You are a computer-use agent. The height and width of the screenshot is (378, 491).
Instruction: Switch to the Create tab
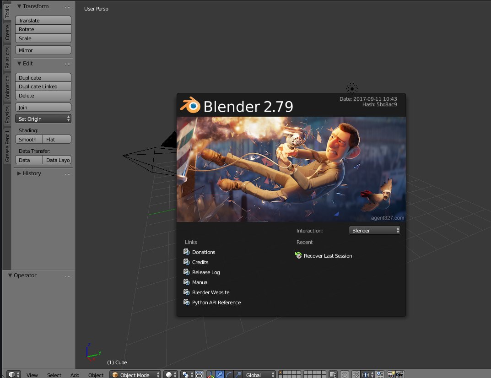coord(7,32)
